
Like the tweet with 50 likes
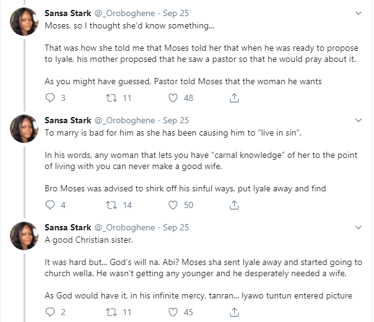coord(173,205)
